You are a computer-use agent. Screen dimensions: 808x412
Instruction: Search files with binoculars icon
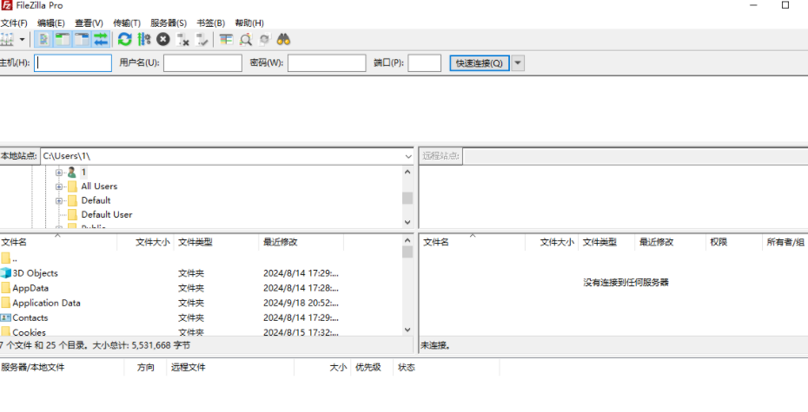click(283, 39)
